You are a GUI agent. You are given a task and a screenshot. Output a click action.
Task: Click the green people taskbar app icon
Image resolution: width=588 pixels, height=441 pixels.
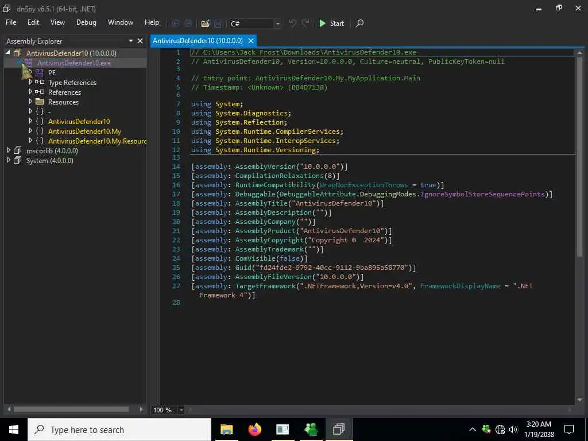pos(311,430)
